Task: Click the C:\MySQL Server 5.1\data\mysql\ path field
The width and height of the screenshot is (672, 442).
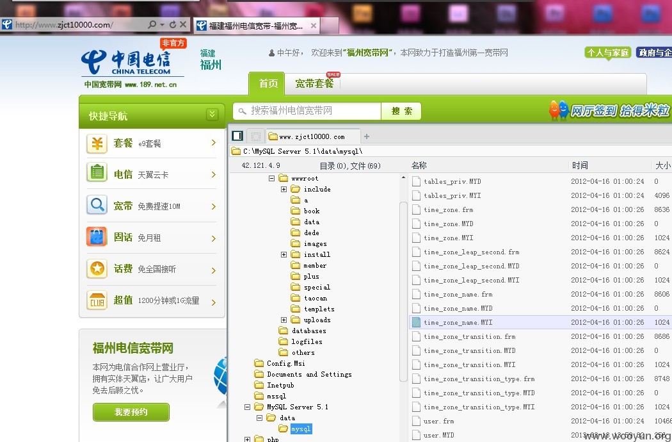Action: coord(450,151)
